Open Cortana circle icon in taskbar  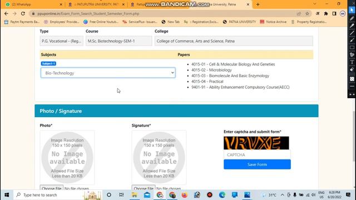click(109, 195)
